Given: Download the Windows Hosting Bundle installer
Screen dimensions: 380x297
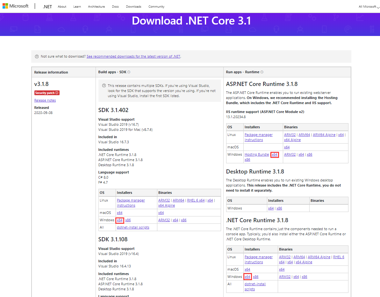Looking at the screenshot, I should point(257,154).
